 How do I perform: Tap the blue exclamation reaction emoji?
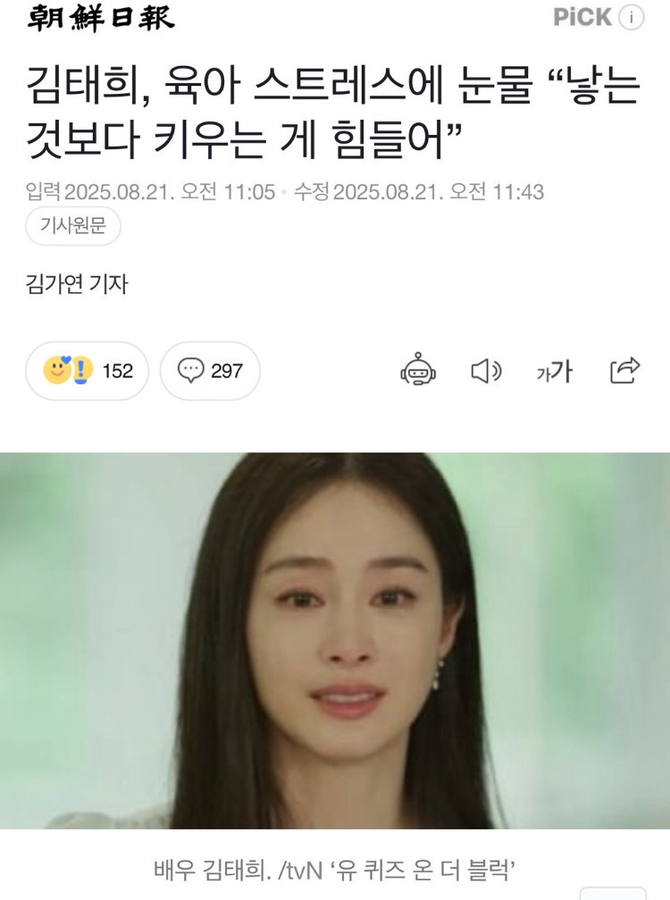(x=81, y=370)
